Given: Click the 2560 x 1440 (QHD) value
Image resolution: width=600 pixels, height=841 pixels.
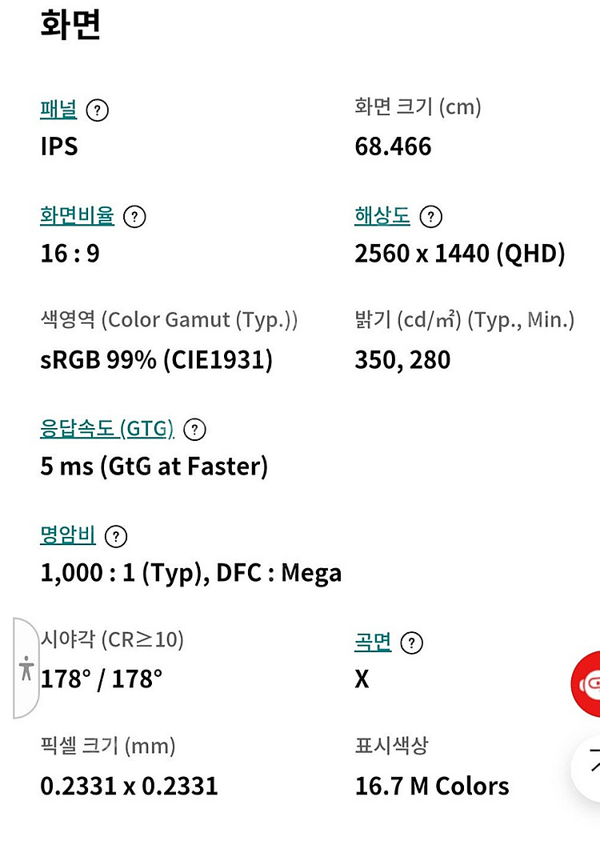Looking at the screenshot, I should pos(460,253).
